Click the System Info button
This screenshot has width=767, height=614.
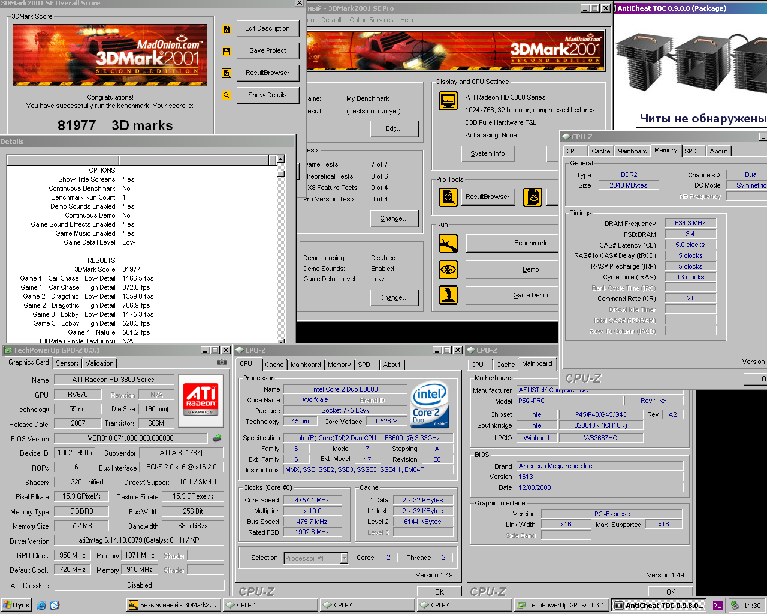pos(488,154)
